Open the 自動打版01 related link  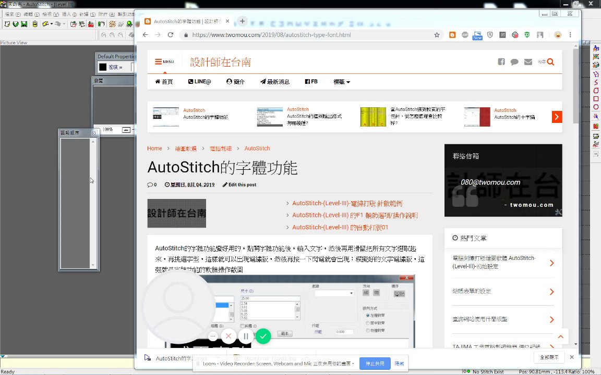coord(340,227)
